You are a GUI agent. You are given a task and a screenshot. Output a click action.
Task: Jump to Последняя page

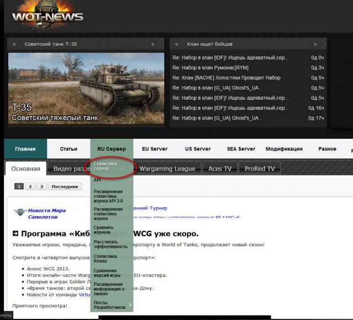coord(65,186)
